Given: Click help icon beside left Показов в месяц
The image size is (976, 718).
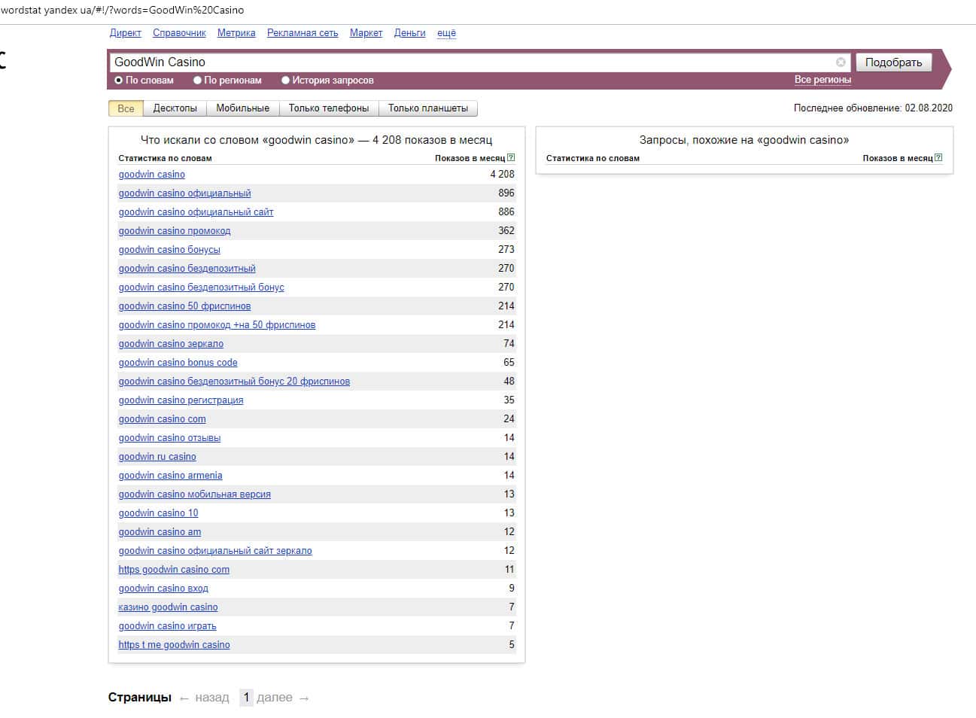Looking at the screenshot, I should coord(511,158).
